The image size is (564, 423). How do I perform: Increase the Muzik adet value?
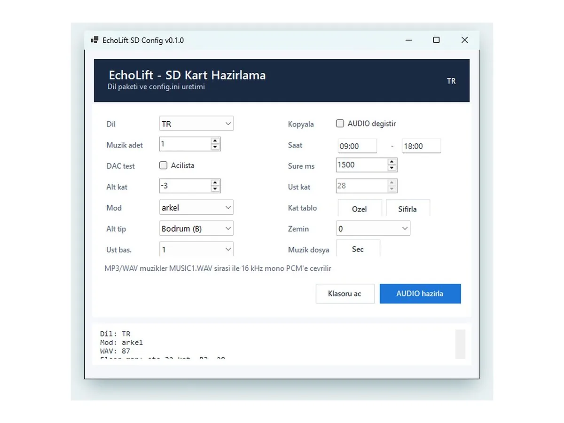[215, 141]
